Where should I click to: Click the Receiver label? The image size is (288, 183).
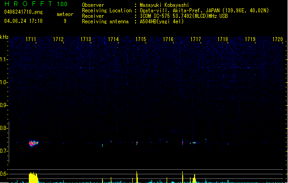93,16
